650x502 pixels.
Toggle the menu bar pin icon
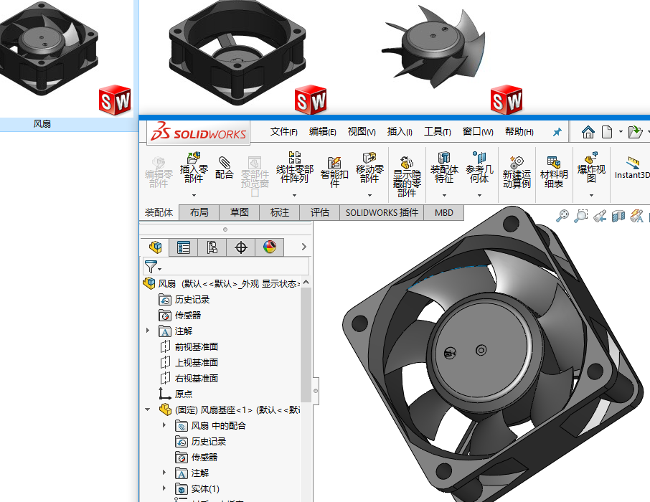(x=557, y=132)
